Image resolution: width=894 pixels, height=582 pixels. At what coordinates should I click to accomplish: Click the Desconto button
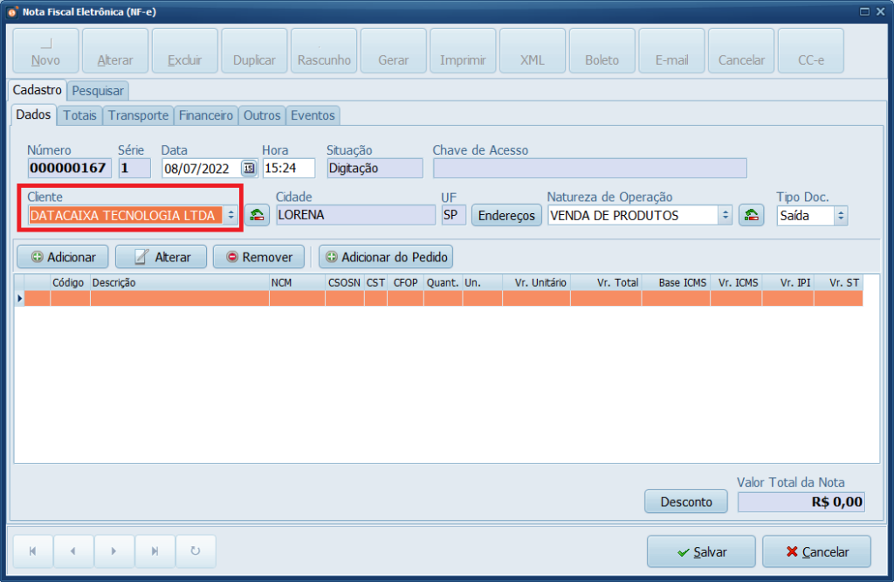click(685, 502)
